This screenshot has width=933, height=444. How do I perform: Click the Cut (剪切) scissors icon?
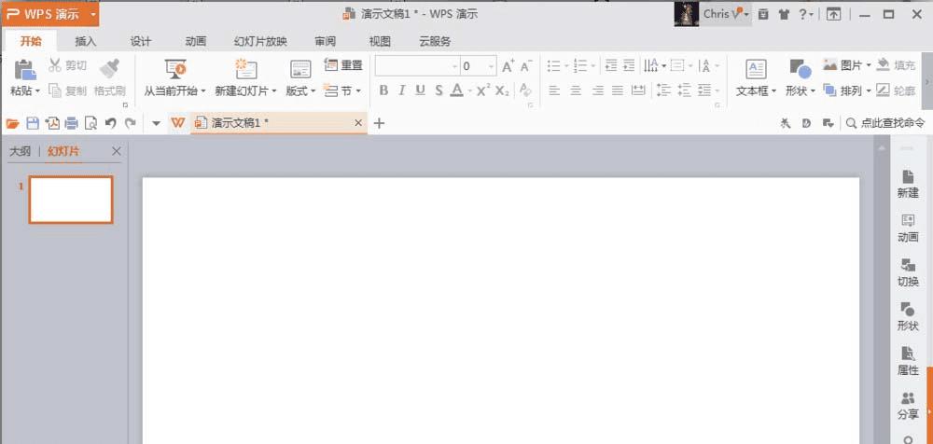point(55,65)
